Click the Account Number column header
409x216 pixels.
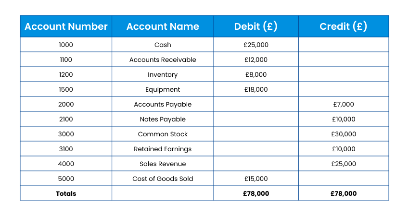click(66, 26)
